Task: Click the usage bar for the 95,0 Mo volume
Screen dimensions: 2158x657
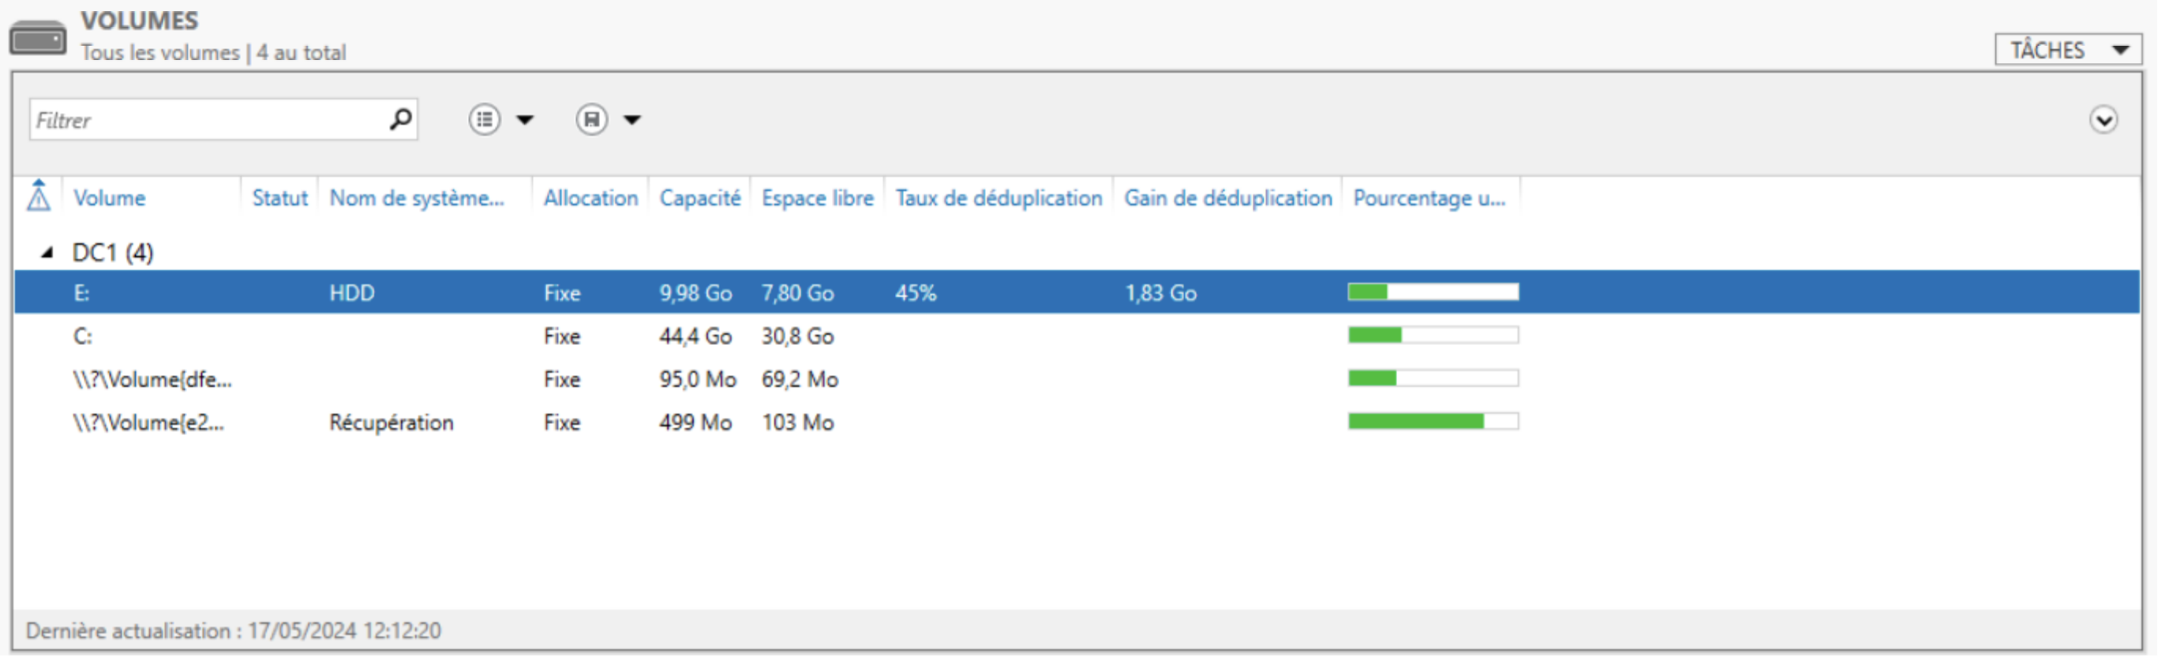Action: coord(1433,378)
